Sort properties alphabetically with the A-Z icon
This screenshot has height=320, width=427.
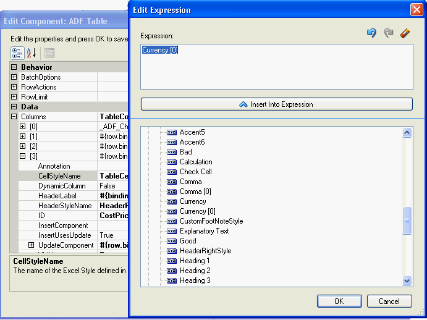click(32, 53)
